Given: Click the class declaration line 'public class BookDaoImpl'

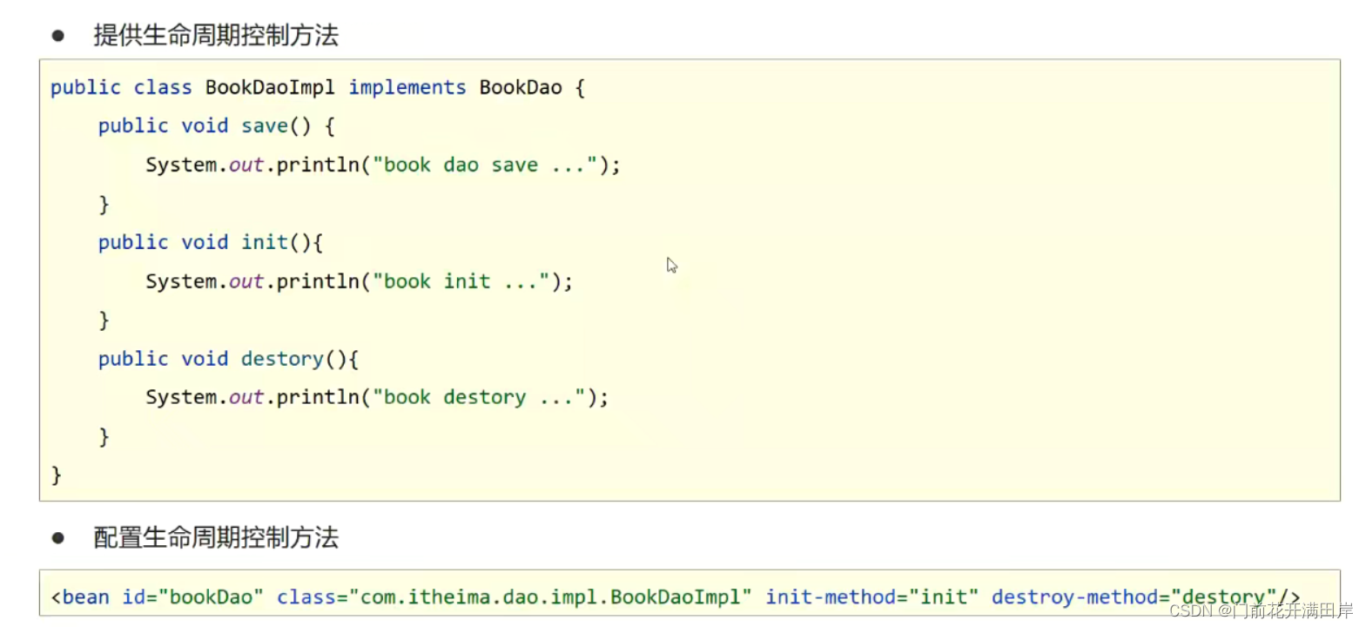Looking at the screenshot, I should point(318,88).
